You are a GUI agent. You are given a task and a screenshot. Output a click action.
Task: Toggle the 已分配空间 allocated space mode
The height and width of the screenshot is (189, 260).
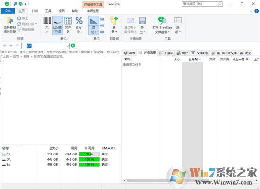(58, 26)
